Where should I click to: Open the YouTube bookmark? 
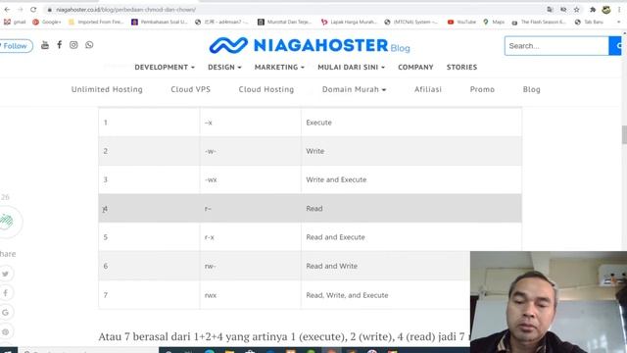pos(461,22)
